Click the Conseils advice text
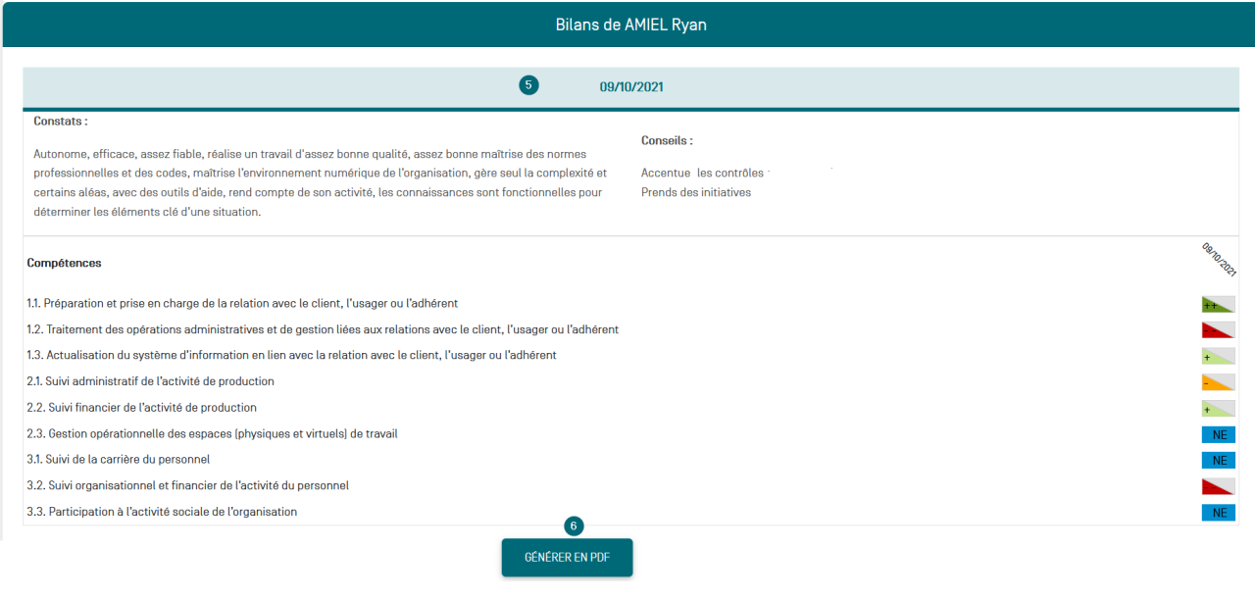The image size is (1255, 599). tap(702, 182)
